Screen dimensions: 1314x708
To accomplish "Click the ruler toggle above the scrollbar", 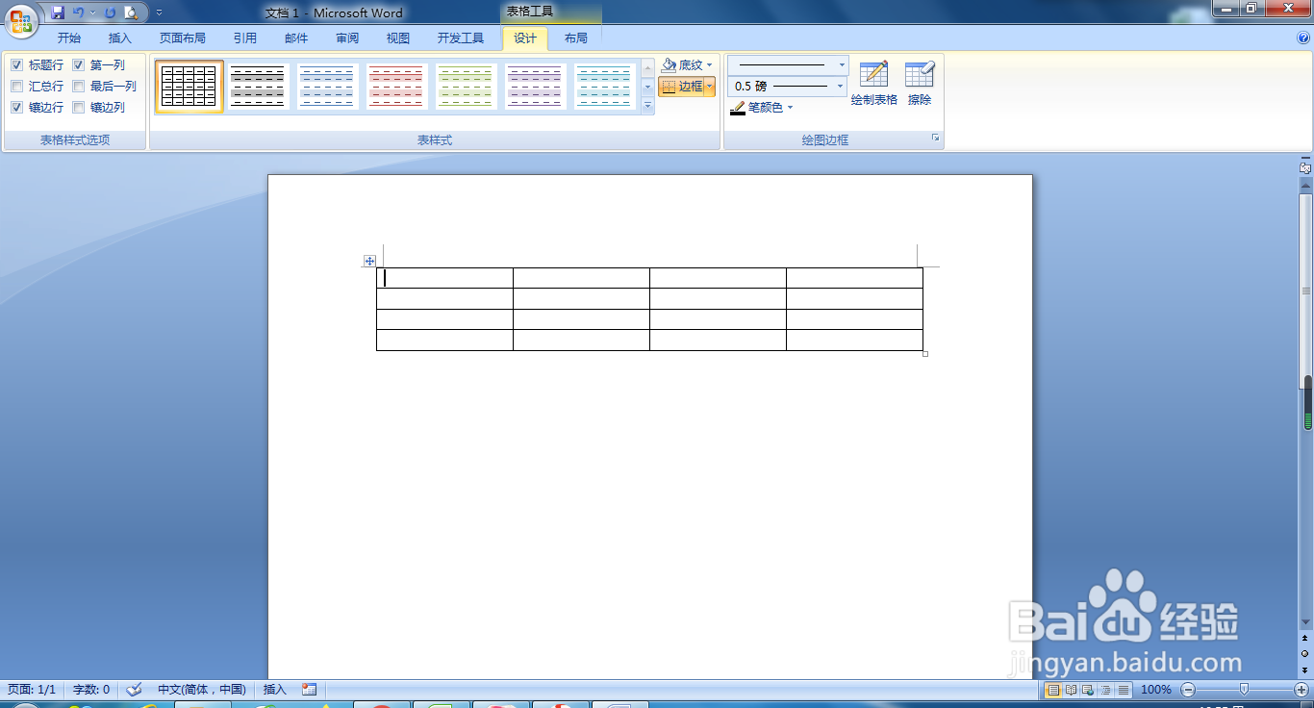I will click(x=1305, y=167).
